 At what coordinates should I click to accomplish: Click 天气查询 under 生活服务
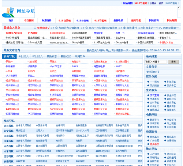(154, 95)
